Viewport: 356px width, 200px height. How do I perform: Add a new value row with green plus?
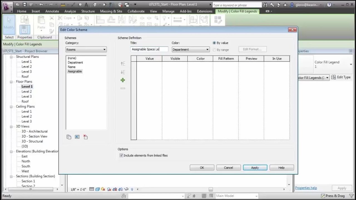pyautogui.click(x=123, y=80)
